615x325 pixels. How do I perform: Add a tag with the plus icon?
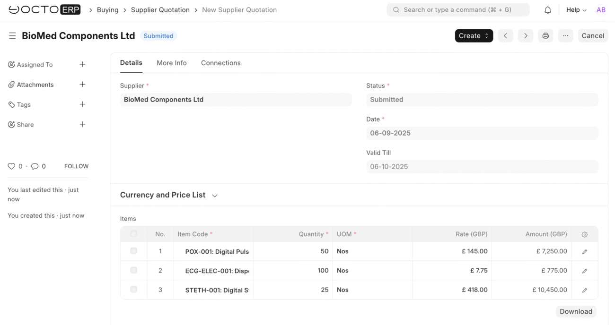coord(82,104)
